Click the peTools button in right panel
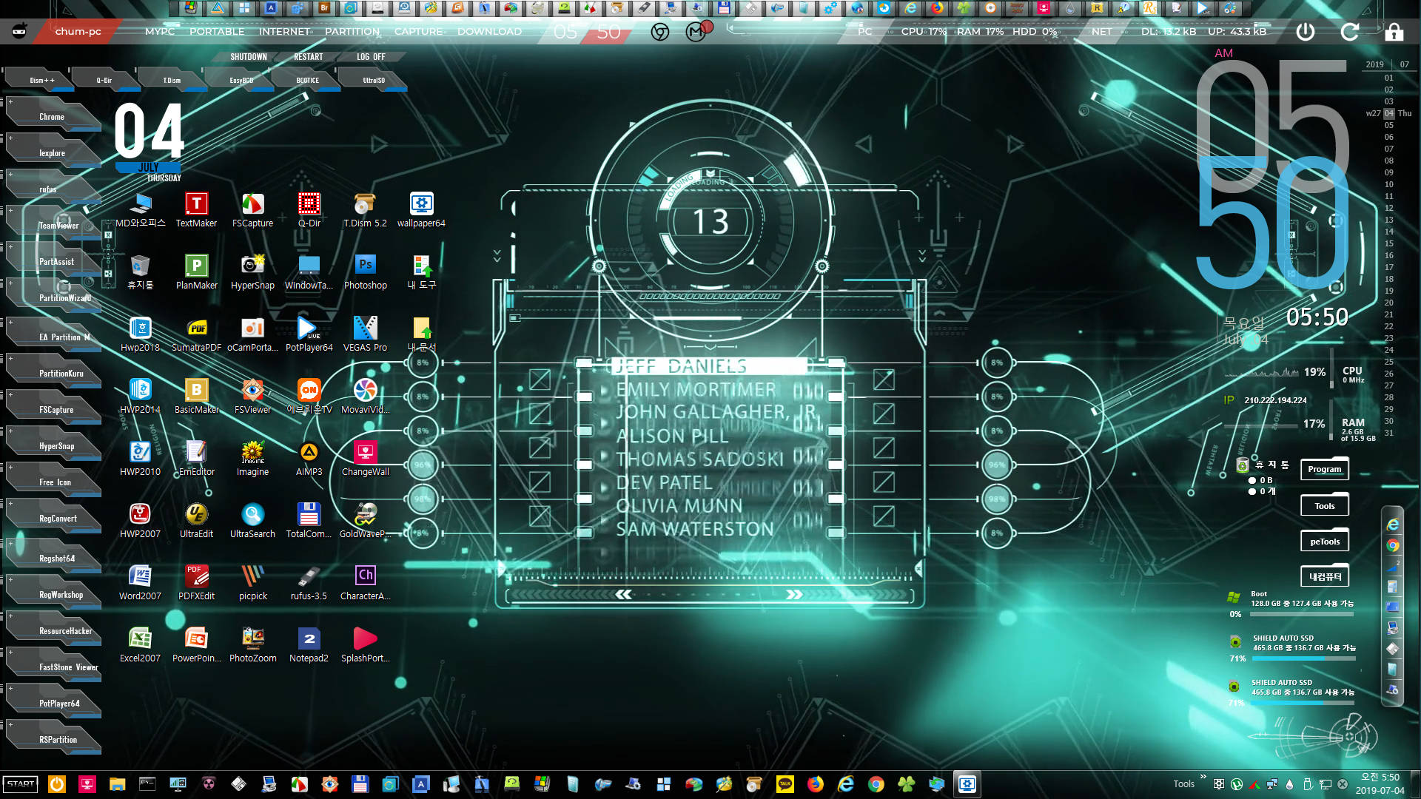Screen dimensions: 1421x799 coord(1325,542)
